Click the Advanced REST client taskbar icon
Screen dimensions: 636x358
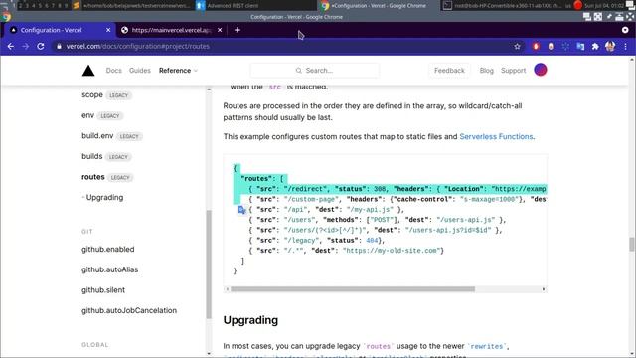tap(201, 5)
